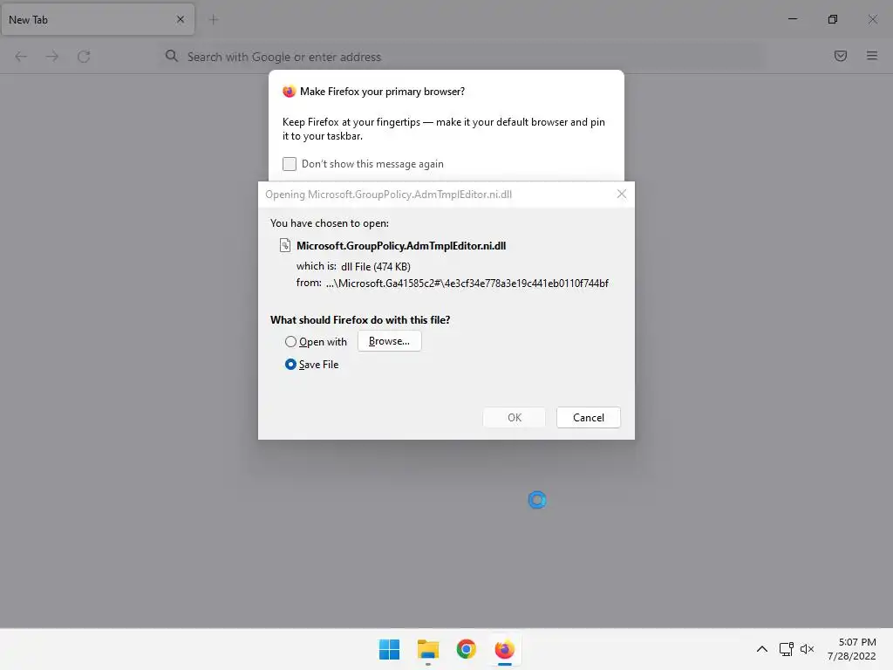The image size is (893, 670).
Task: Open File Explorer from the taskbar
Action: click(x=428, y=649)
